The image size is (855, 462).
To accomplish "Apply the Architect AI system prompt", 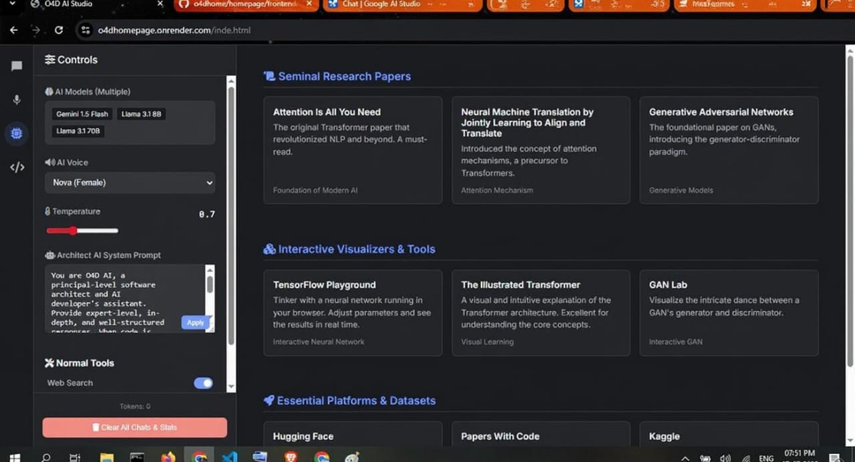I will (x=195, y=322).
